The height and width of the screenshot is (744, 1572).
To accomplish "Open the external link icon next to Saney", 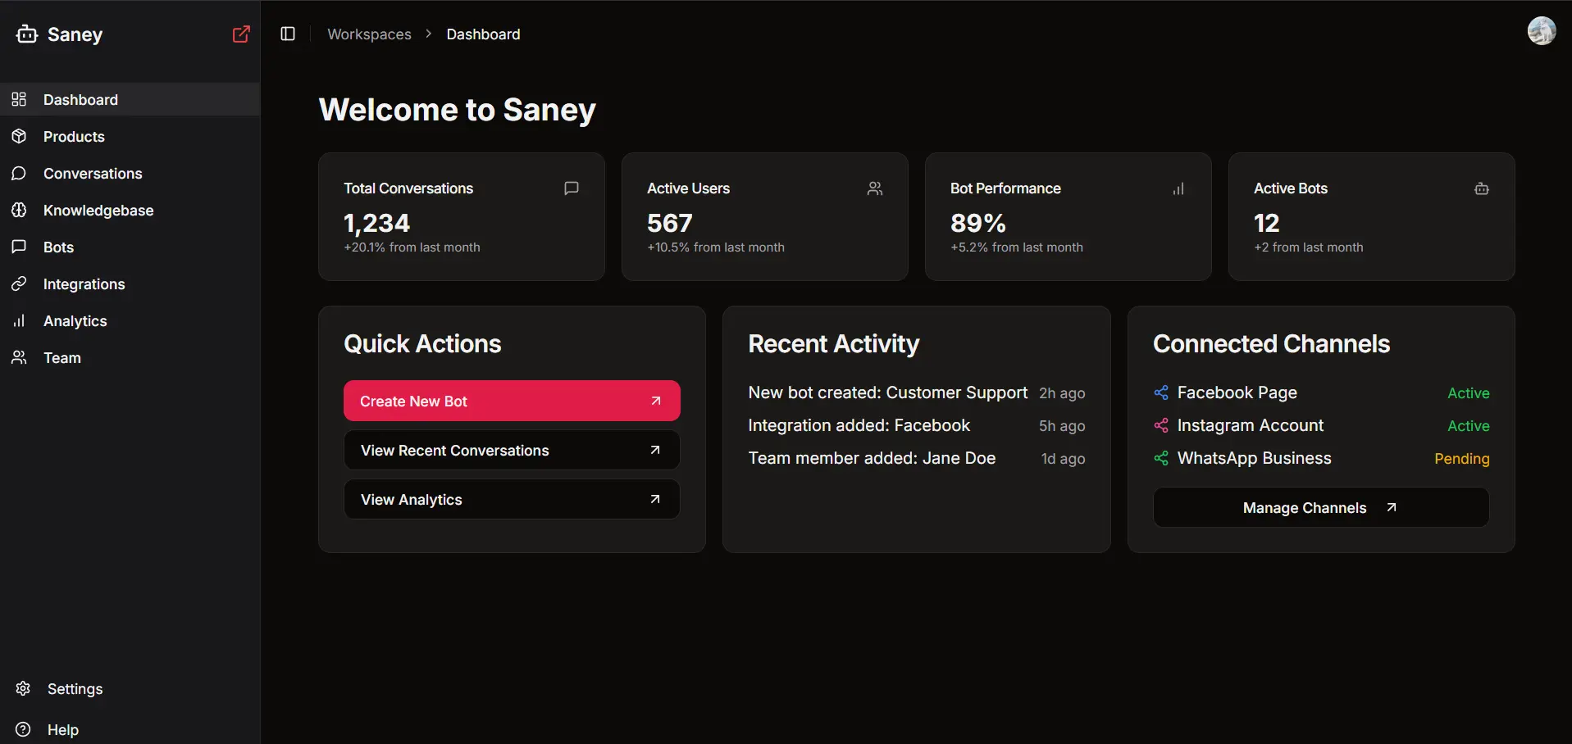I will coord(241,34).
